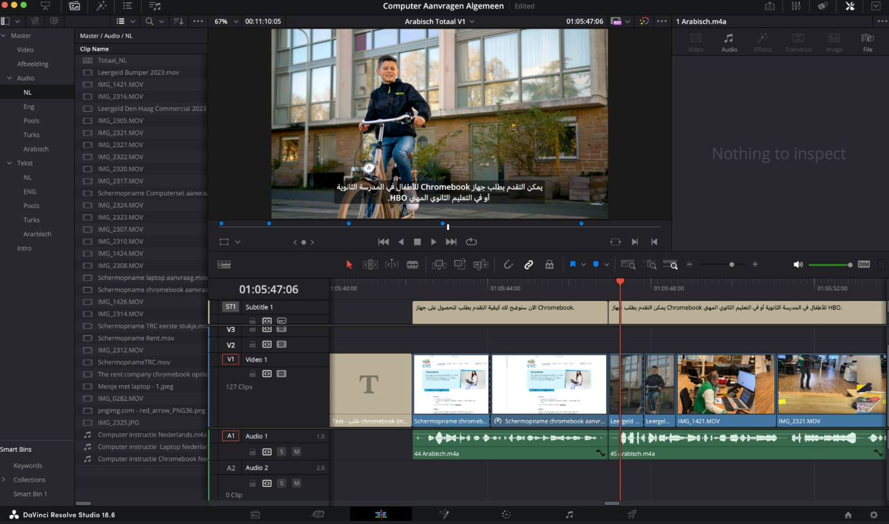The height and width of the screenshot is (524, 889).
Task: Open the Fairlight page music note icon
Action: pyautogui.click(x=569, y=515)
